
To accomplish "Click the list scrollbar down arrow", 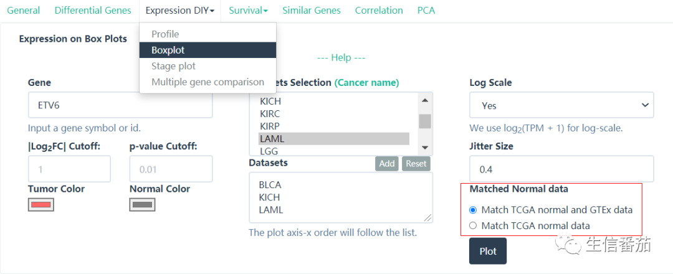I will (x=425, y=148).
